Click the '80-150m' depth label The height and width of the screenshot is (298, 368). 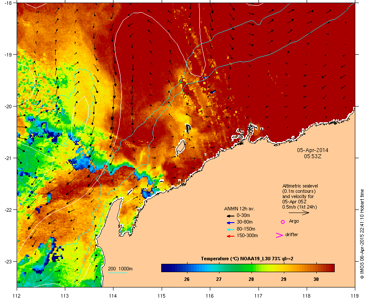(x=246, y=229)
